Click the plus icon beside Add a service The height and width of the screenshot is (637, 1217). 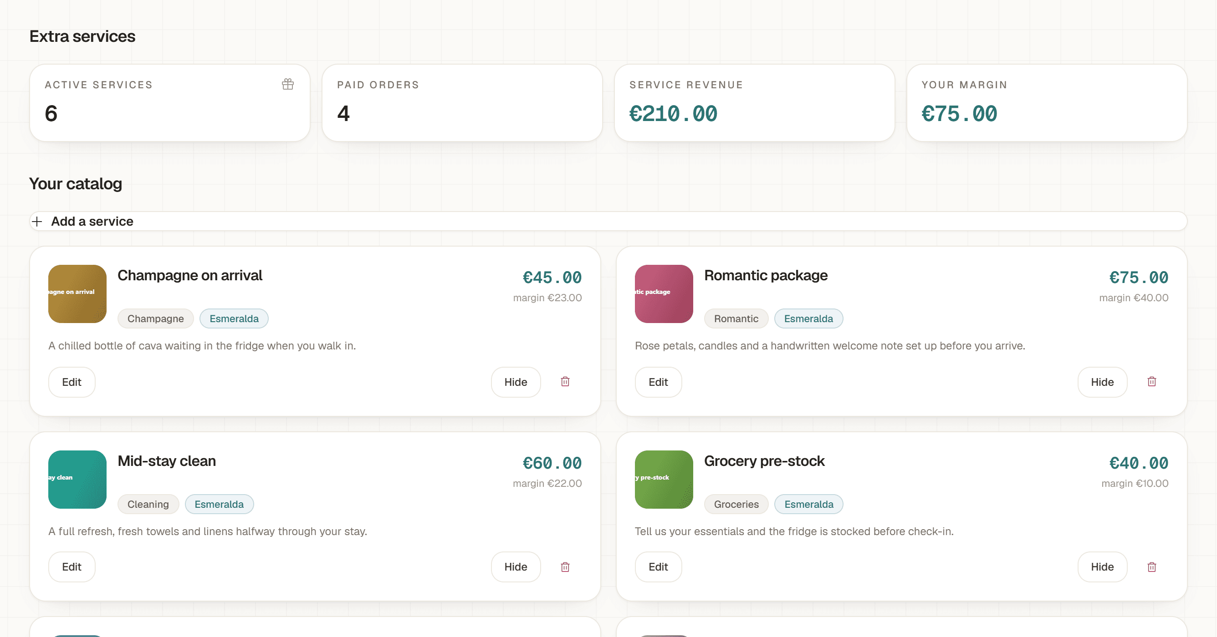[x=37, y=221]
